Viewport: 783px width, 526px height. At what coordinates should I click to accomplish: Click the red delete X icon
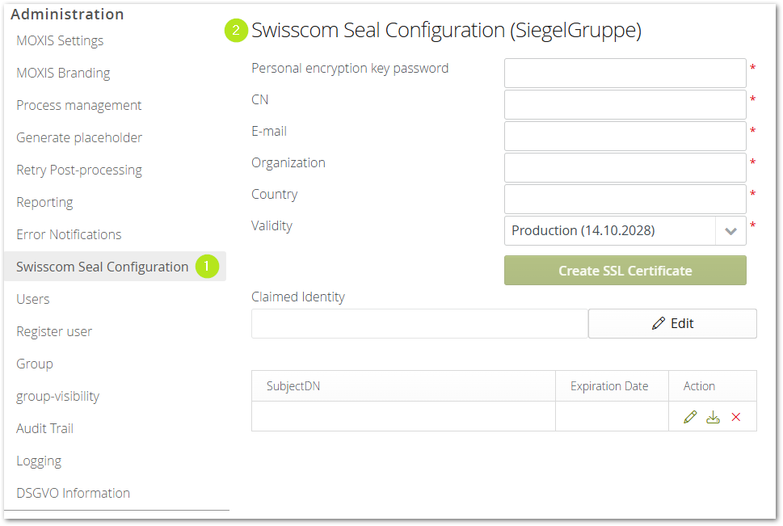[x=735, y=417]
